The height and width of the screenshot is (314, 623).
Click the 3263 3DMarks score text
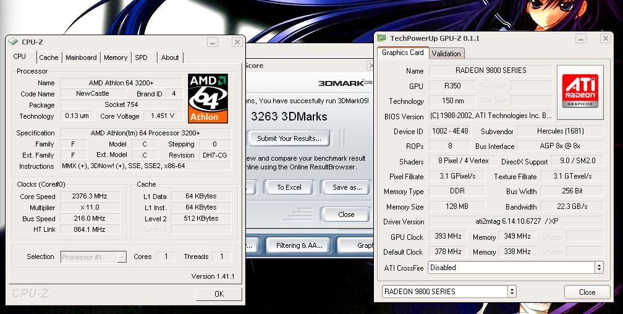289,116
